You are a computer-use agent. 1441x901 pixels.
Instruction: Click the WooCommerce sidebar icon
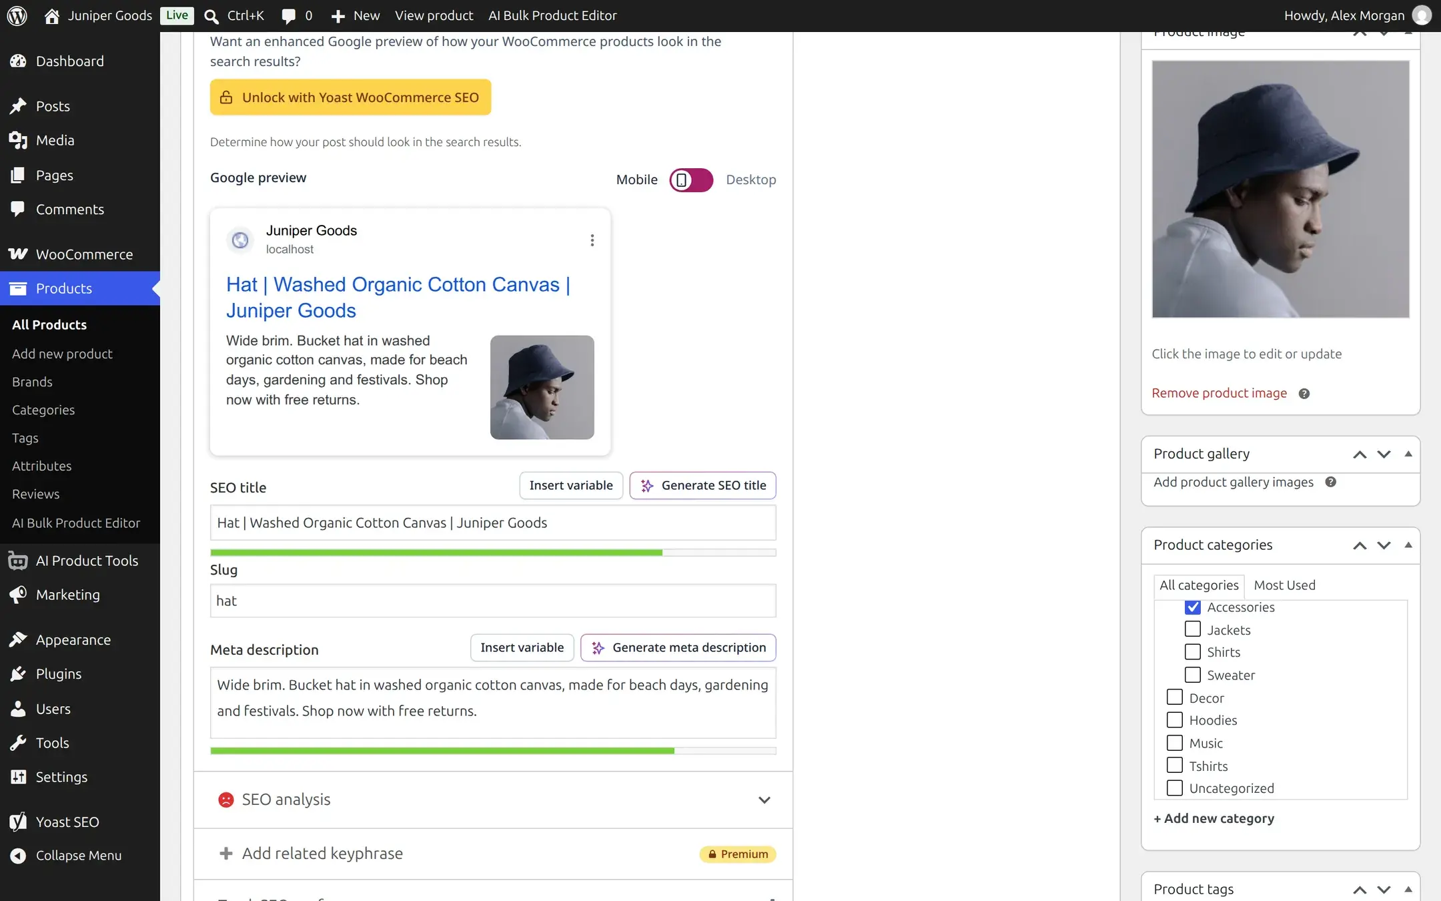tap(18, 254)
